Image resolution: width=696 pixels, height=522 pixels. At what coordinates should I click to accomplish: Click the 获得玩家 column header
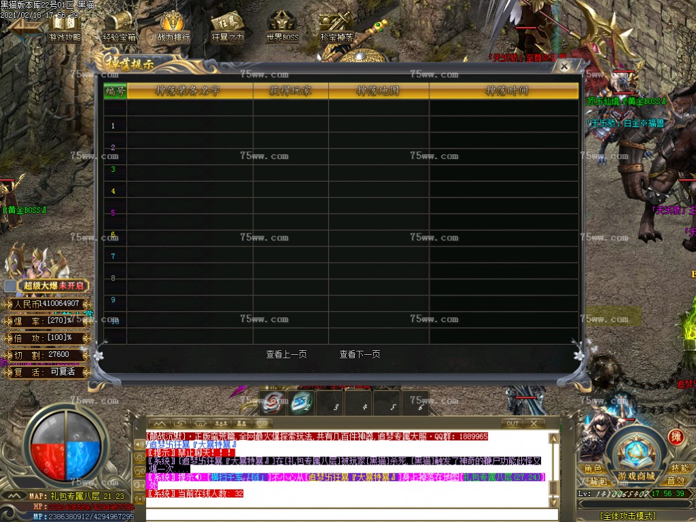click(291, 91)
